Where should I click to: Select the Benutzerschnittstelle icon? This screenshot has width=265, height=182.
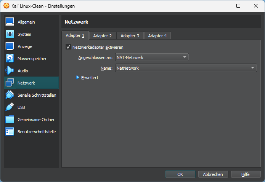(10, 132)
